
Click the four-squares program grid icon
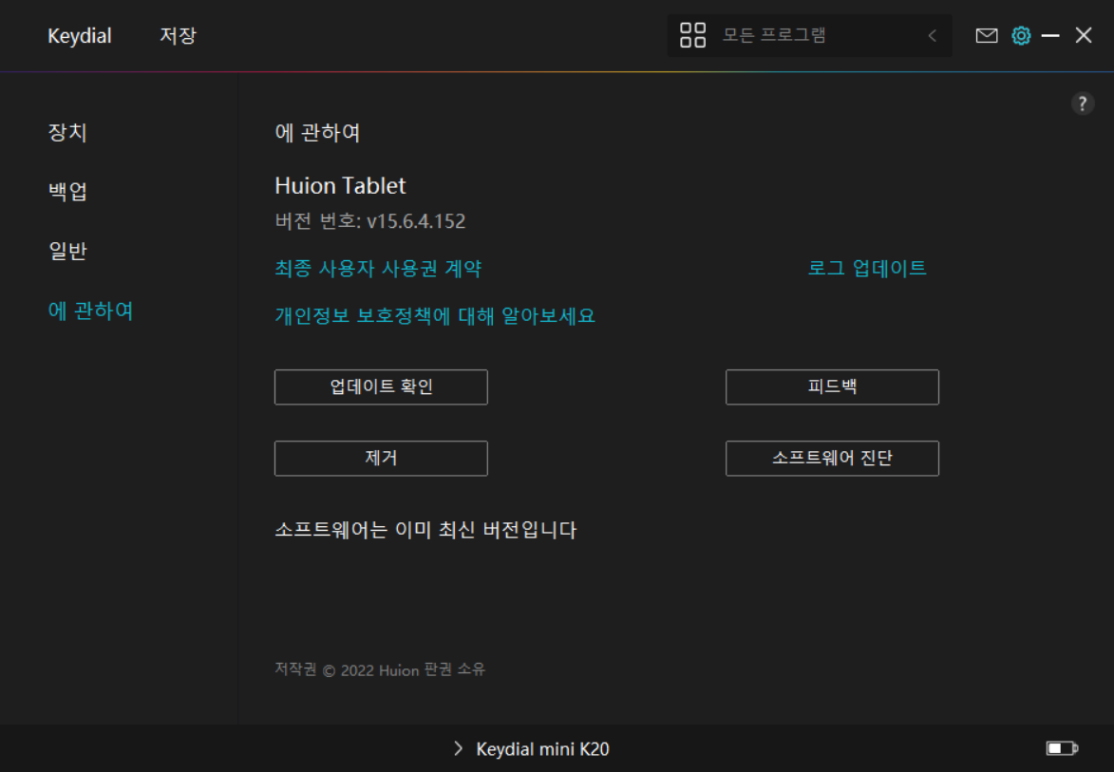693,36
